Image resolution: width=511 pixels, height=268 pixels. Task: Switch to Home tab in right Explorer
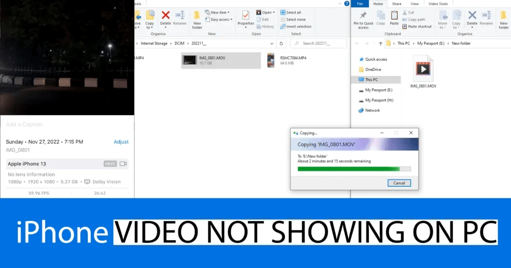tap(378, 3)
